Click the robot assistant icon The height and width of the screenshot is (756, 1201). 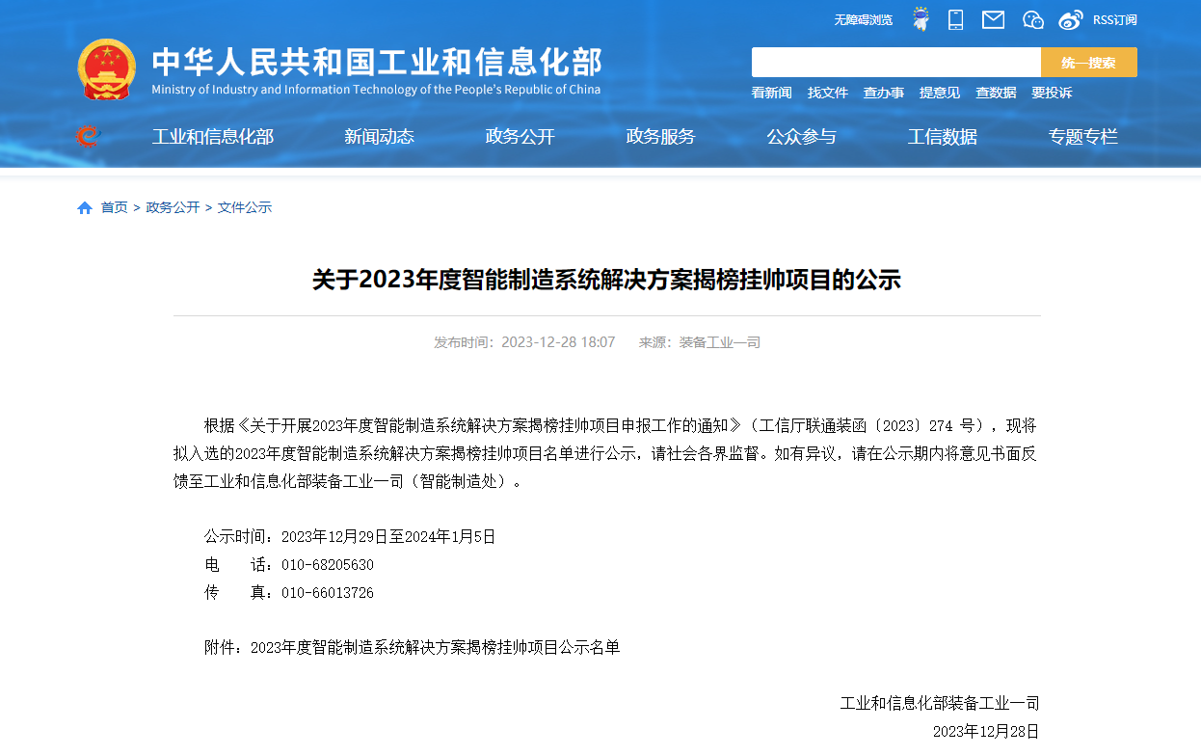point(921,19)
